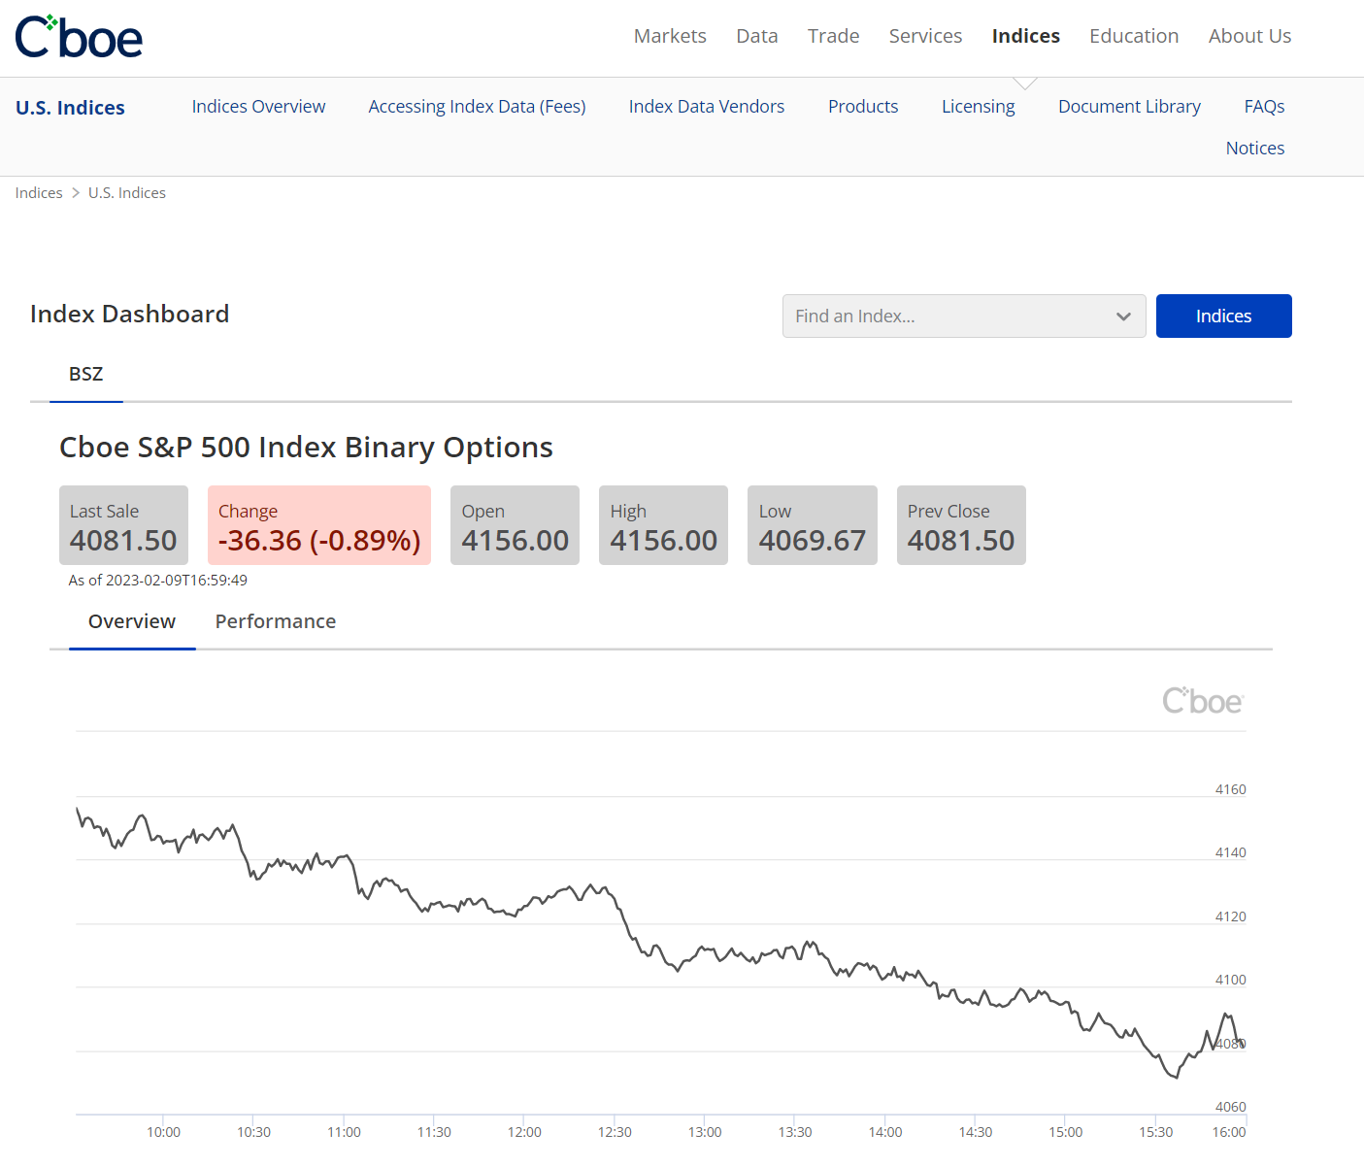Open the Document Library link

click(x=1129, y=107)
